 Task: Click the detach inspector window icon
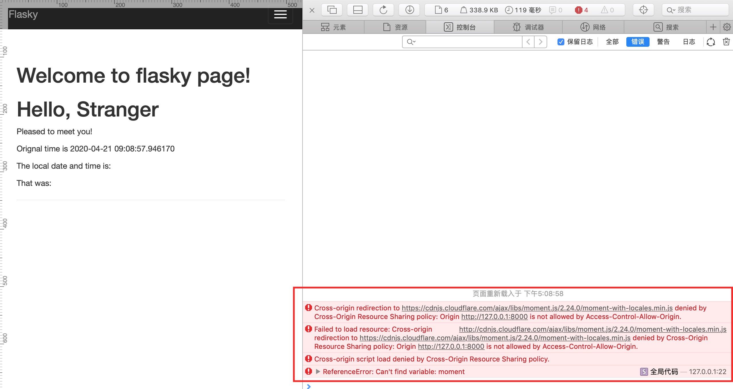[x=332, y=10]
